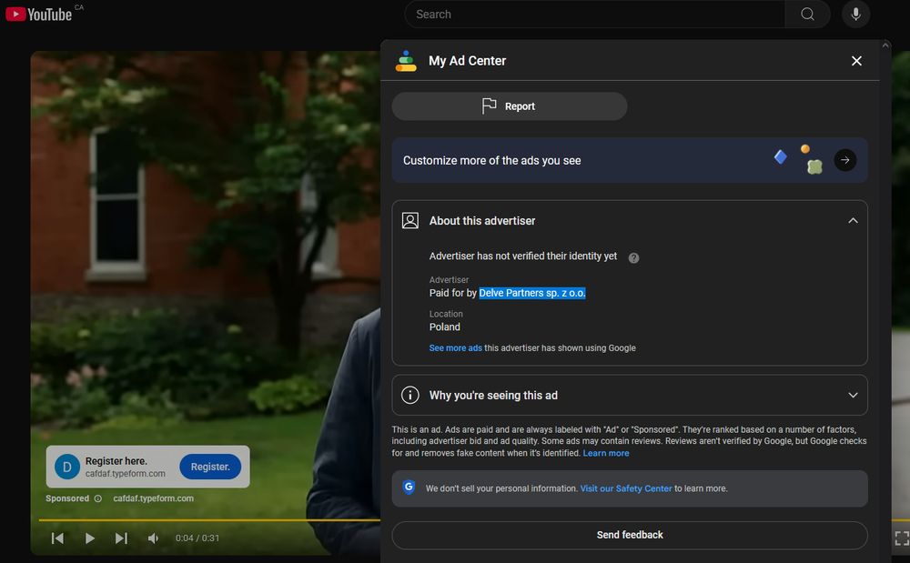Viewport: 910px width, 563px height.
Task: Visit our Safety Center link
Action: tap(626, 488)
